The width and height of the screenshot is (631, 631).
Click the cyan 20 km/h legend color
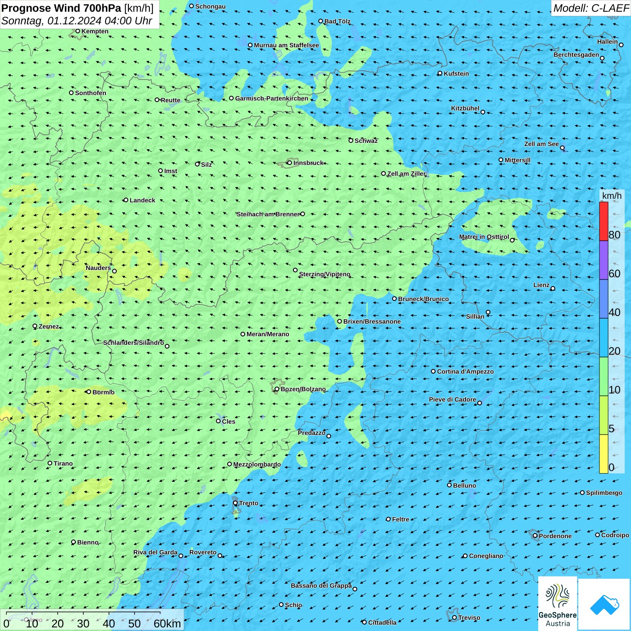pos(604,338)
